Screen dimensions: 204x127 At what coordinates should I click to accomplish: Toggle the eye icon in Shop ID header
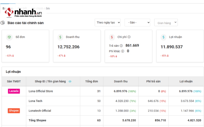tap(70, 82)
